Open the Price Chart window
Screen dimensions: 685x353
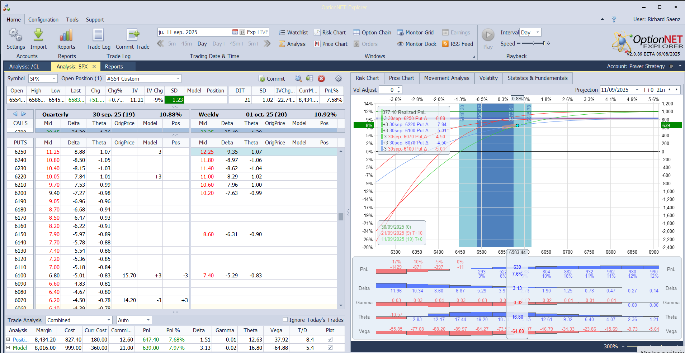pyautogui.click(x=331, y=44)
